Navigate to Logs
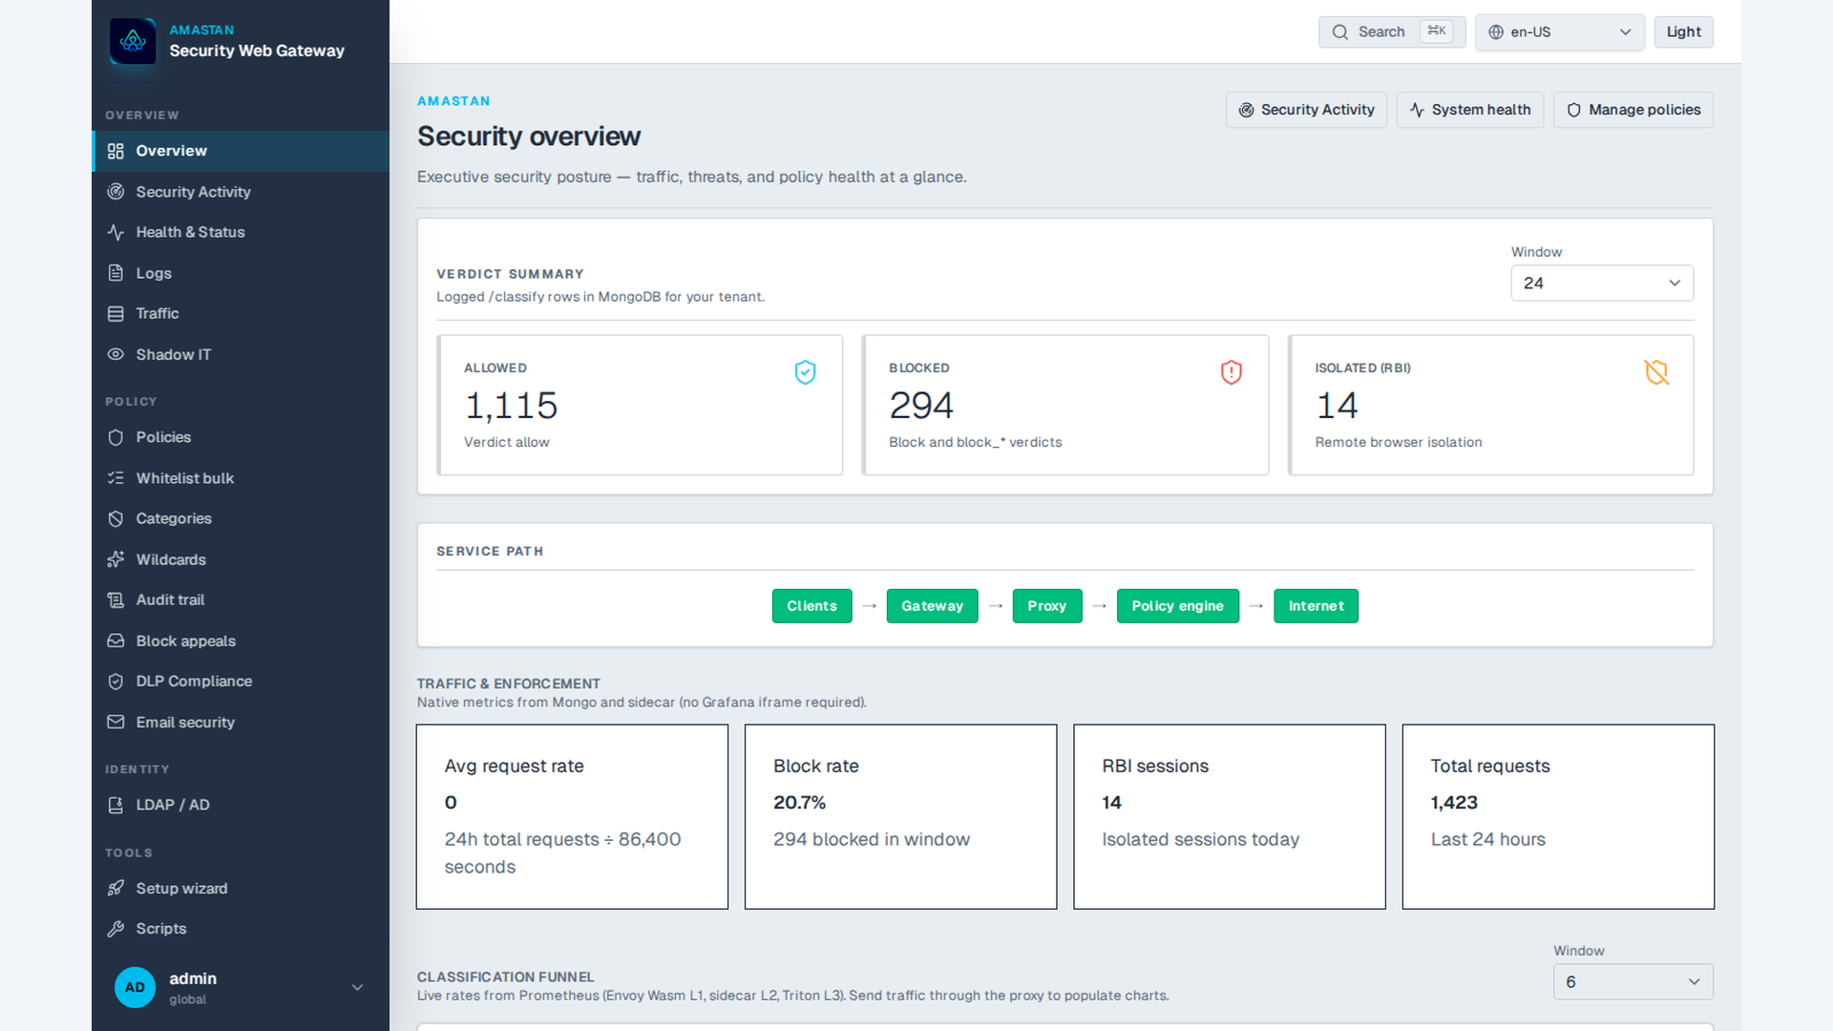The width and height of the screenshot is (1833, 1031). coord(241,273)
